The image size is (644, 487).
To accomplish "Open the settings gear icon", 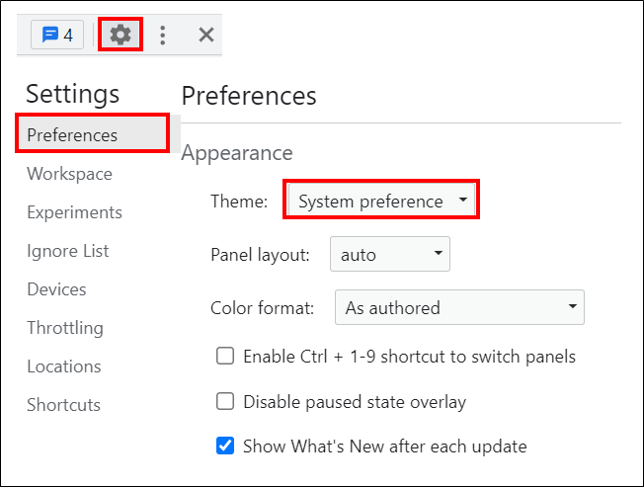I will [121, 35].
